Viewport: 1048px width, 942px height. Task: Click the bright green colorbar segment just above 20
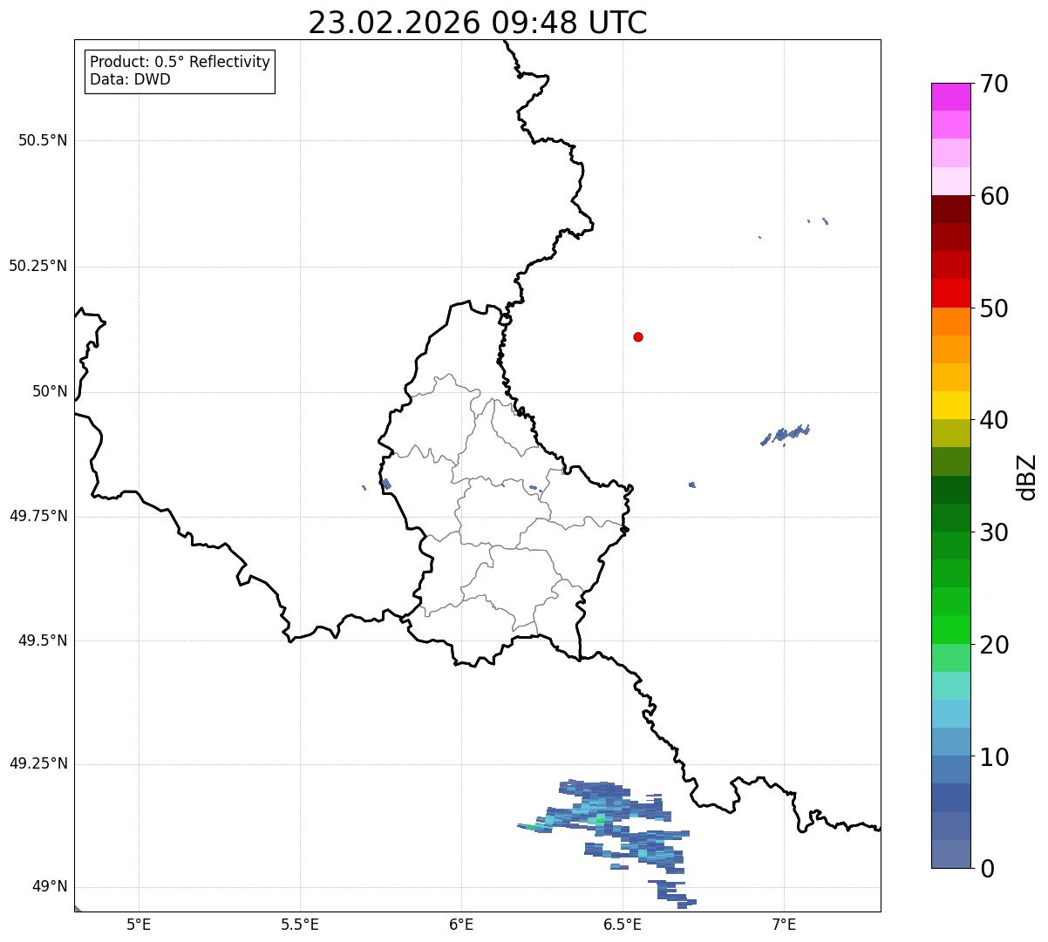(950, 629)
